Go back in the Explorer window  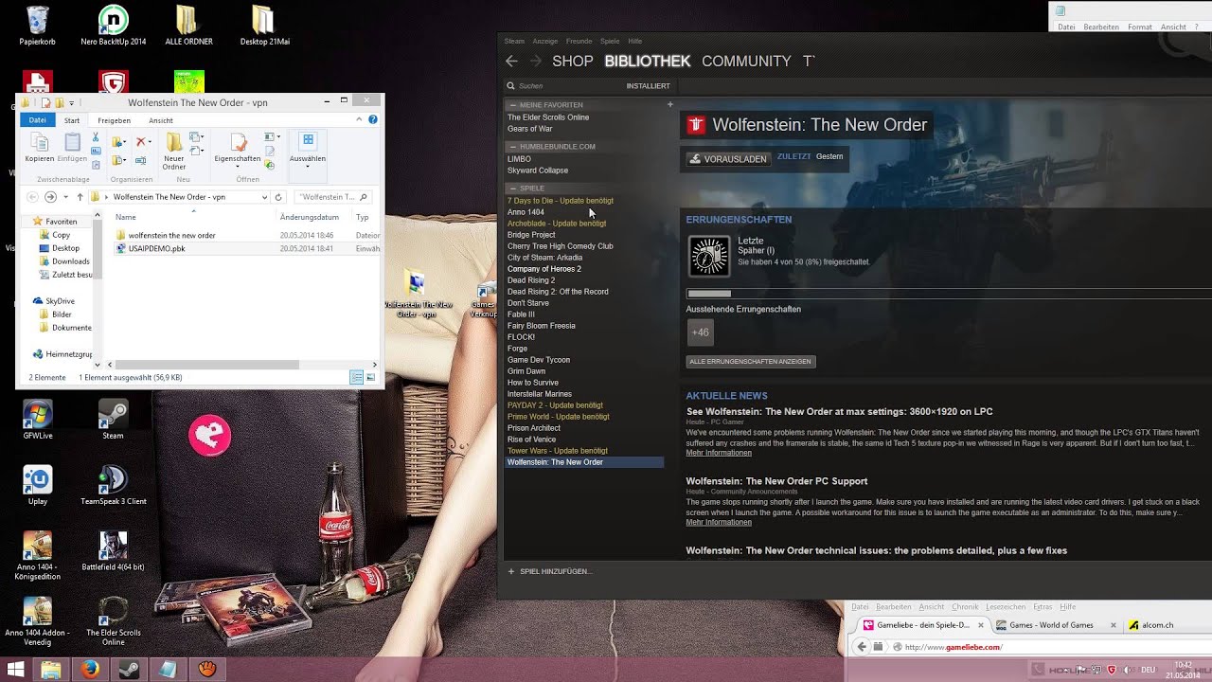[33, 197]
